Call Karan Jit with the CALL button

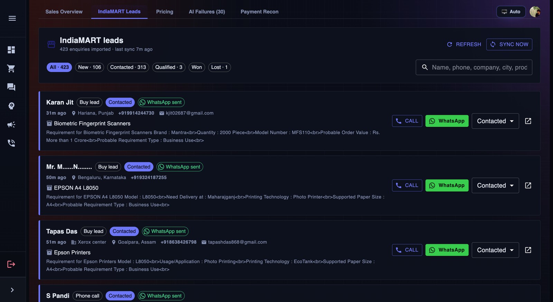[407, 121]
